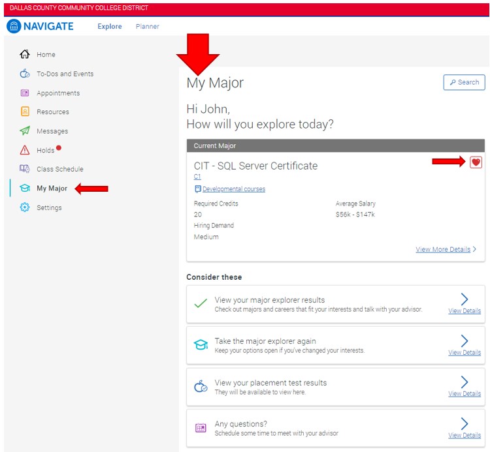The width and height of the screenshot is (490, 452).
Task: Click the Home house icon in sidebar
Action: (x=25, y=55)
